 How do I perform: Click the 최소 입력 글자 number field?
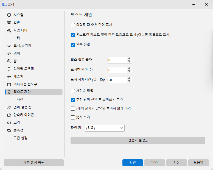pyautogui.click(x=117, y=60)
